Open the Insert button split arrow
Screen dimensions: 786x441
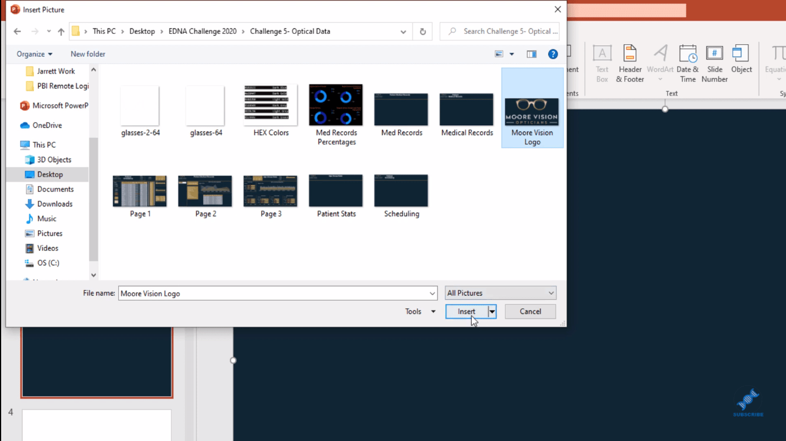coord(492,312)
